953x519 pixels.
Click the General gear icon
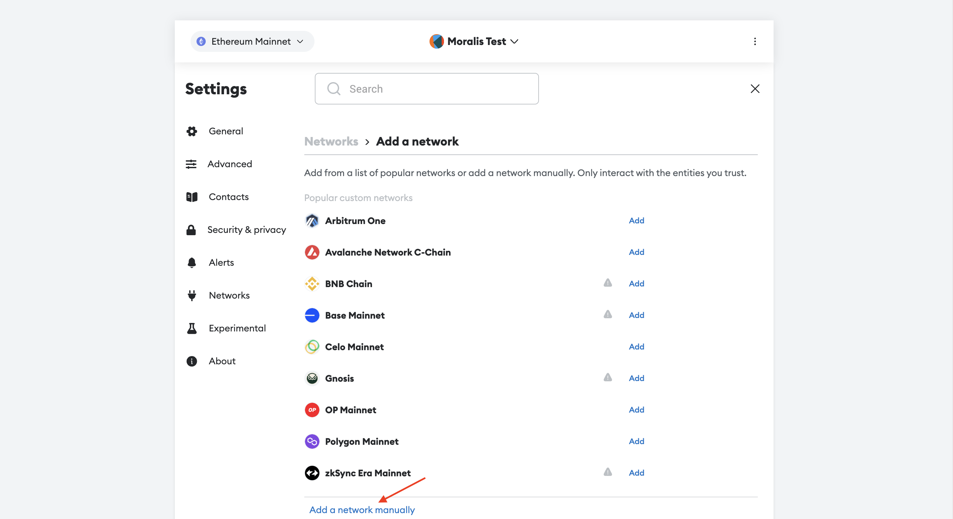(192, 131)
